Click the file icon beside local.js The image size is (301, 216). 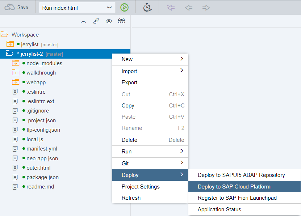[15, 139]
